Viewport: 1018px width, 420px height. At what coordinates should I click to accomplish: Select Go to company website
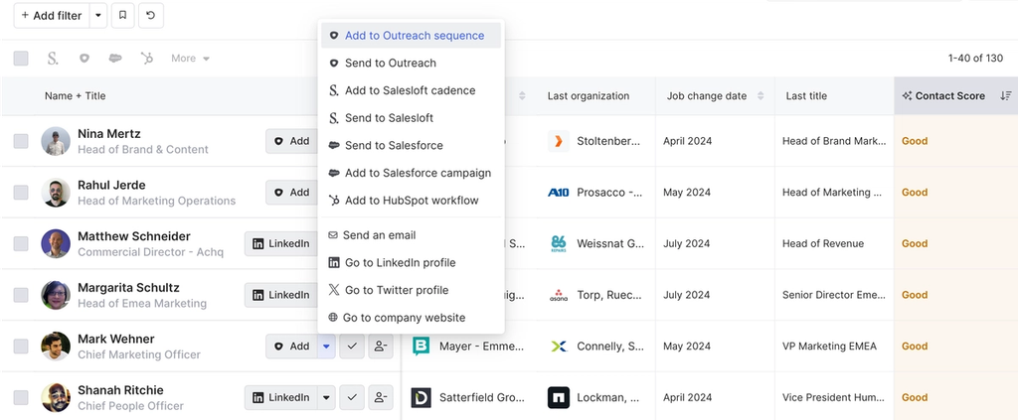[x=411, y=318]
